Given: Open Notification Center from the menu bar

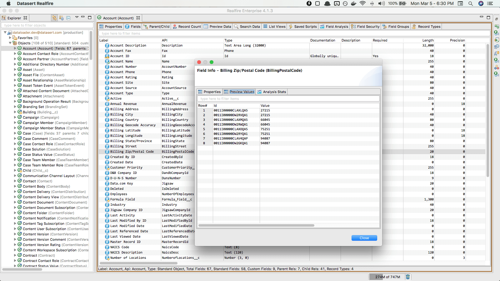Looking at the screenshot, I should 490,3.
